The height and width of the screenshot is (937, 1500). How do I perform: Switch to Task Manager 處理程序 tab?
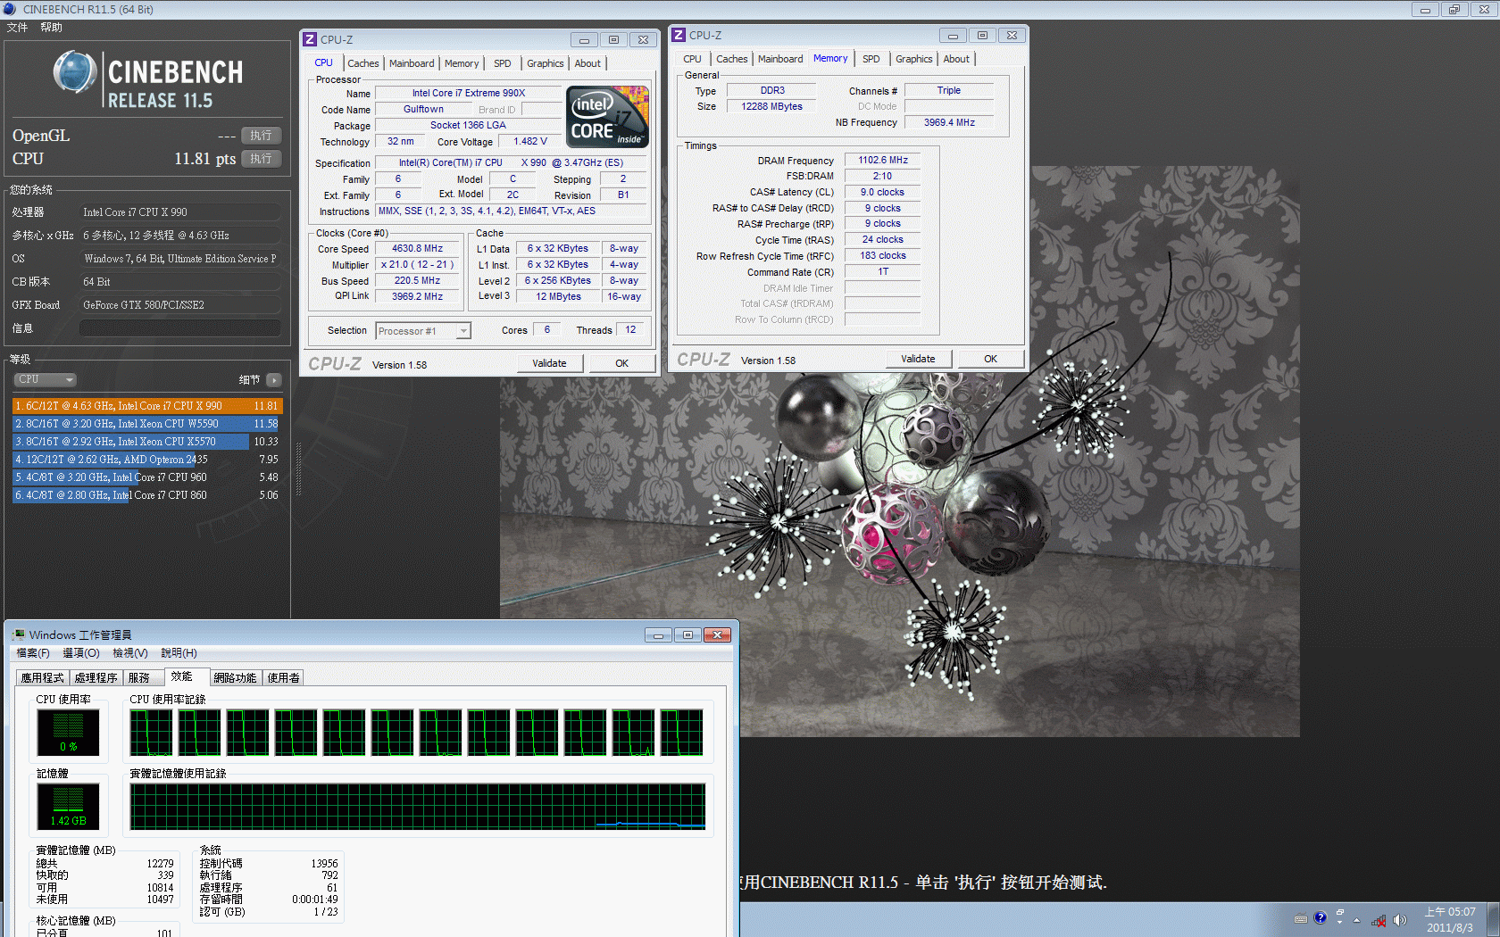click(96, 678)
